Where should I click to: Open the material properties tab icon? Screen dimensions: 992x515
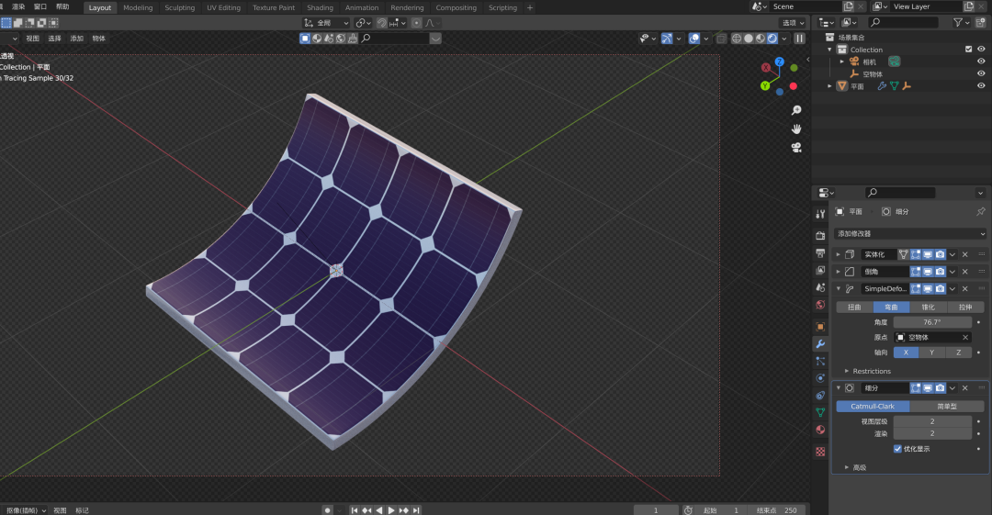820,430
